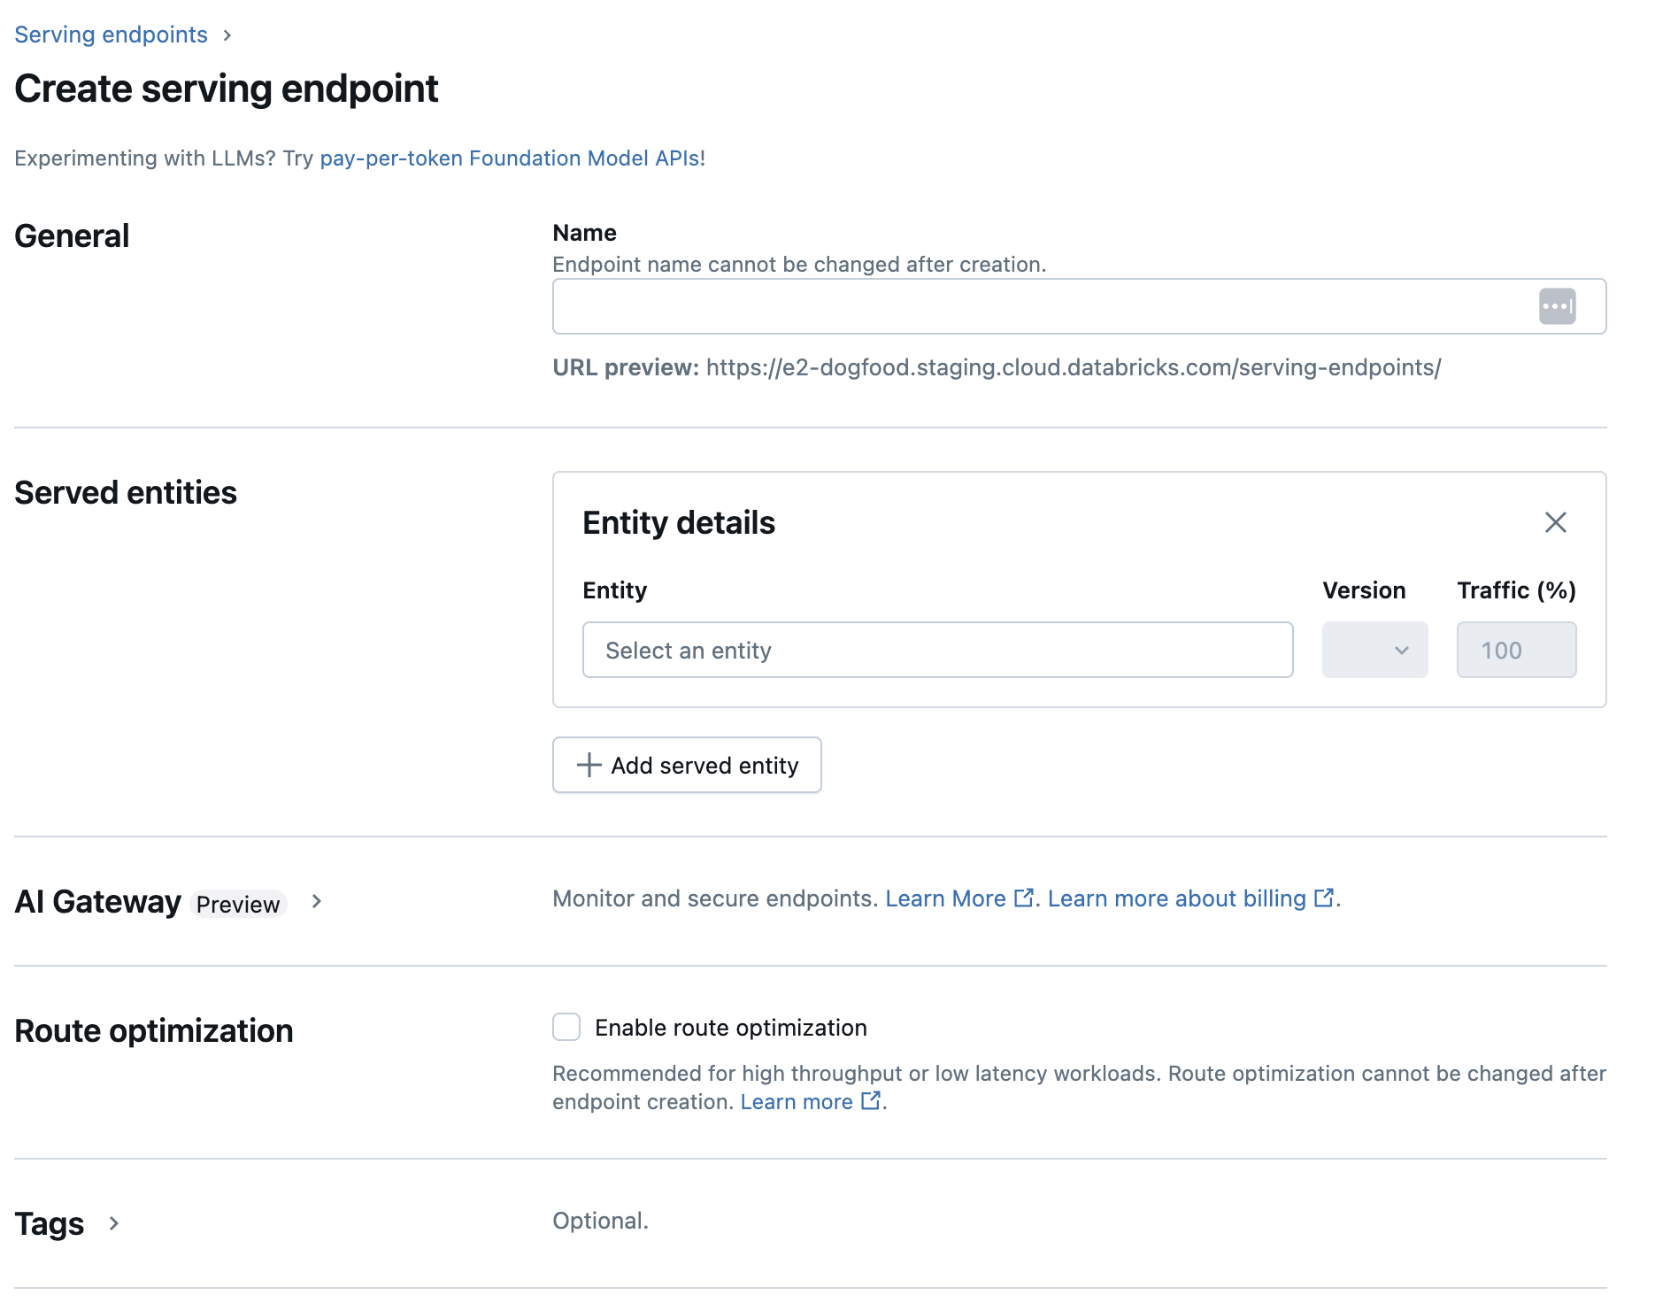1655x1303 pixels.
Task: Click the external-link icon beside Learn More
Action: pos(1024,898)
